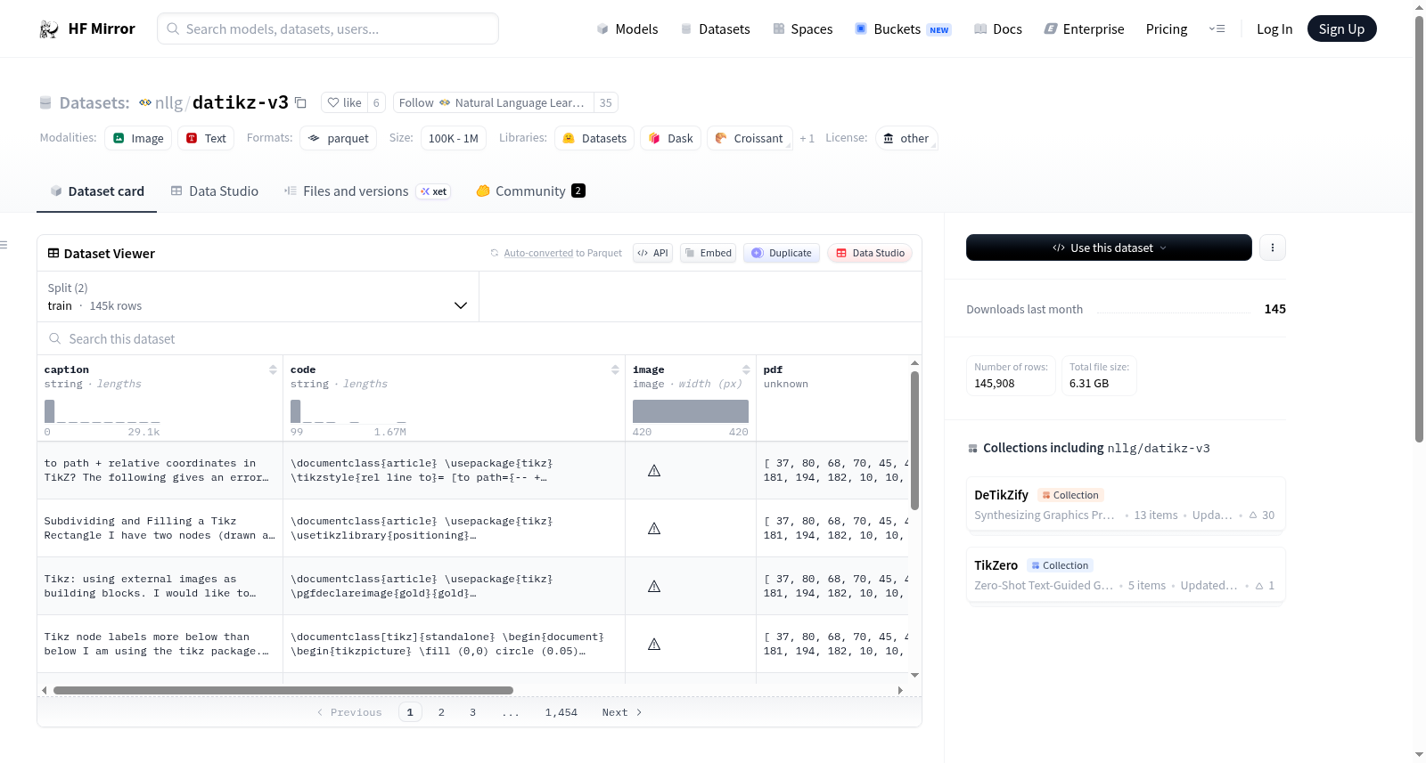
Task: Go to page 3 of the dataset
Action: click(x=472, y=712)
